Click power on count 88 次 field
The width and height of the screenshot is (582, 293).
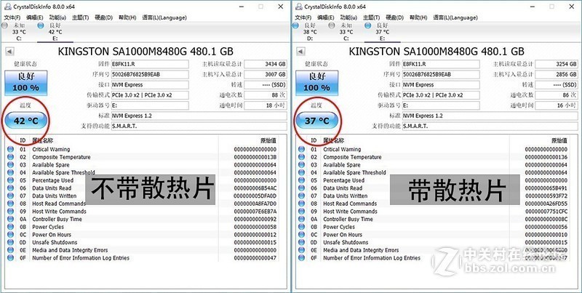266,95
